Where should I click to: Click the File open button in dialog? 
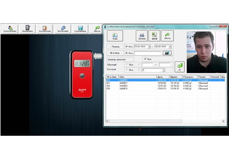coord(115,36)
